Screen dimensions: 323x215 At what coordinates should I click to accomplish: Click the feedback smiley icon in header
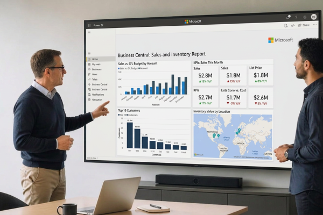coord(305,17)
